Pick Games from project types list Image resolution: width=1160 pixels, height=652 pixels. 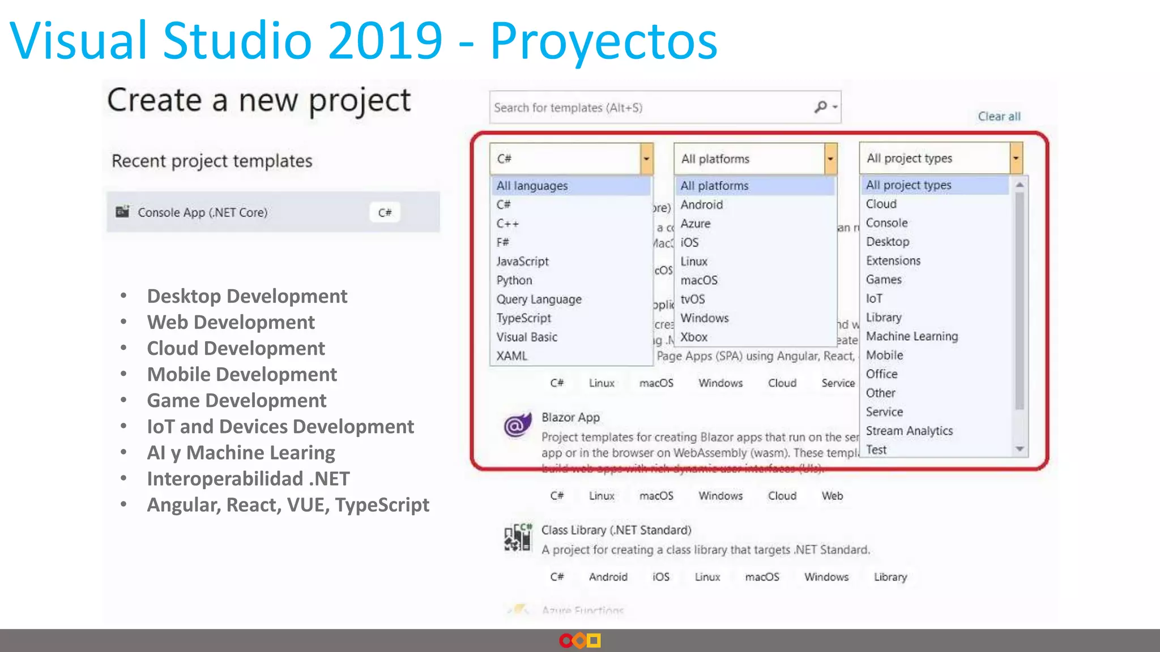point(935,280)
